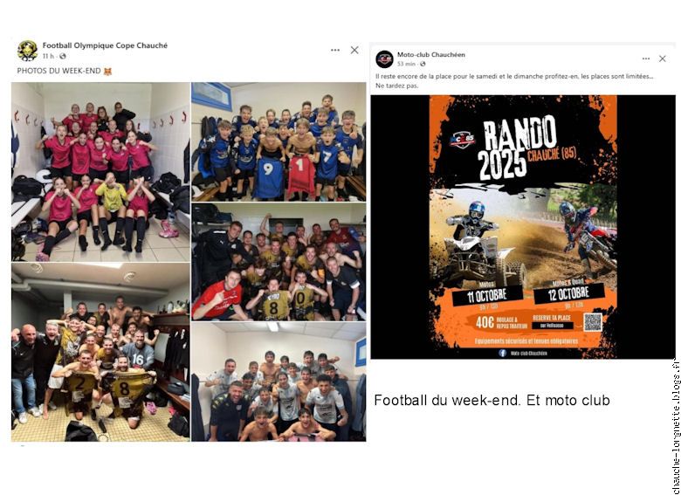Screen dimensions: 681x495
Task: Click the globe privacy icon on football post
Action: (63, 56)
